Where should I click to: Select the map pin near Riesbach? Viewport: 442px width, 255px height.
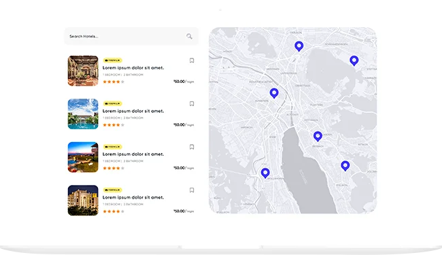pyautogui.click(x=318, y=137)
